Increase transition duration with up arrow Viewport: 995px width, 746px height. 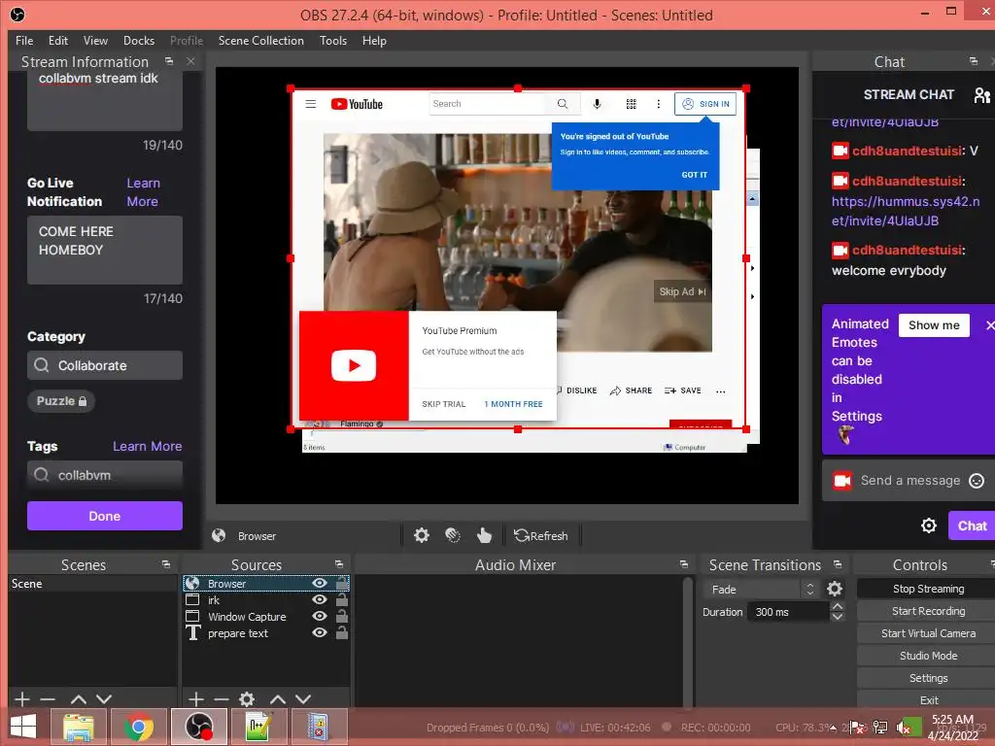pos(838,606)
